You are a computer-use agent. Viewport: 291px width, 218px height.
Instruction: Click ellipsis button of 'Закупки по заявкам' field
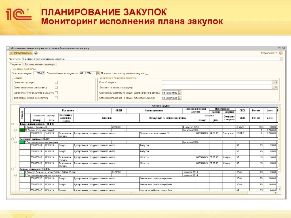(x=273, y=87)
